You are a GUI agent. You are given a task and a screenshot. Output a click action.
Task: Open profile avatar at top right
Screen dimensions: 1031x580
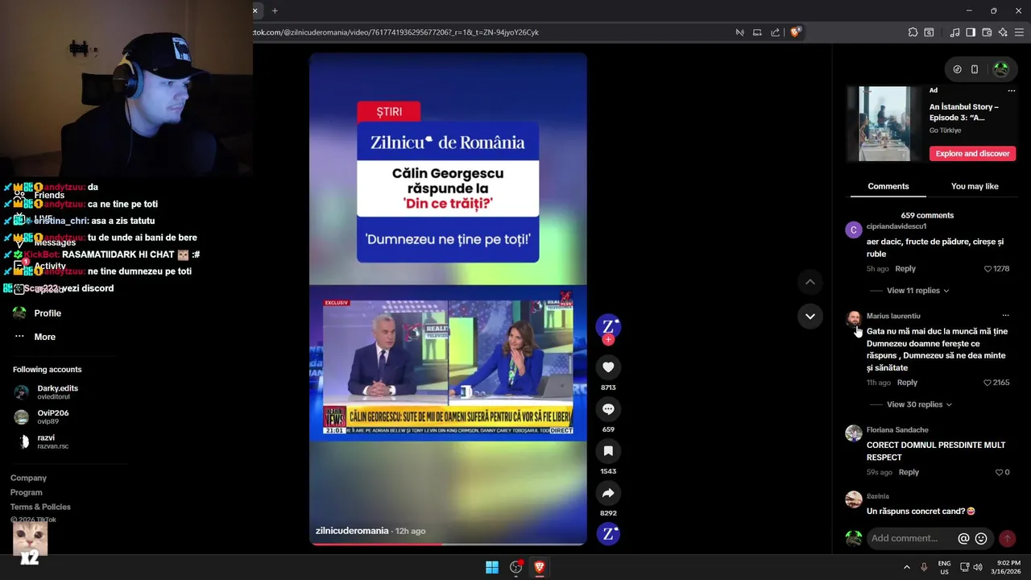click(x=1001, y=69)
